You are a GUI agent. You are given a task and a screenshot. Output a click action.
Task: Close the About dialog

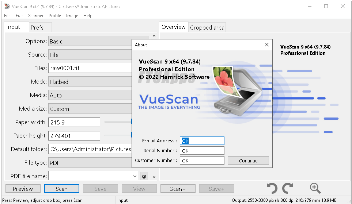pos(267,45)
